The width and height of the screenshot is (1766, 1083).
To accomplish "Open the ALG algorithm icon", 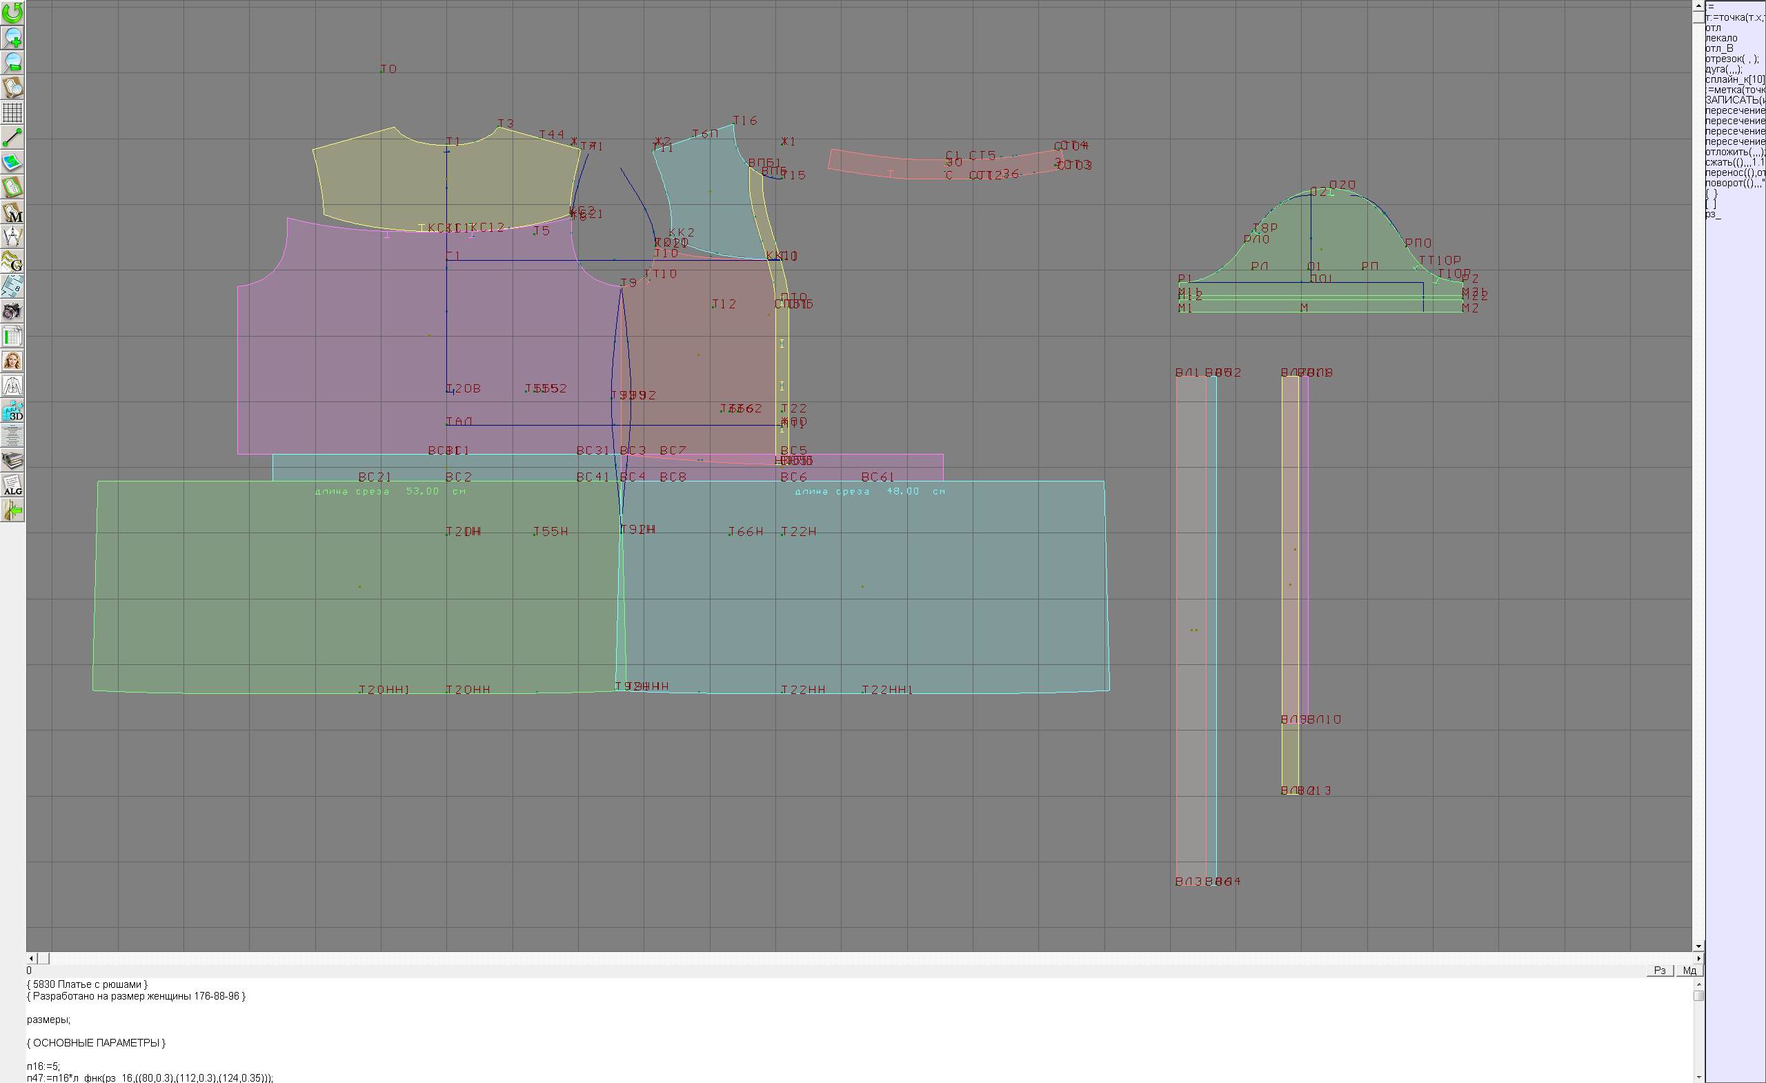I will [x=12, y=486].
